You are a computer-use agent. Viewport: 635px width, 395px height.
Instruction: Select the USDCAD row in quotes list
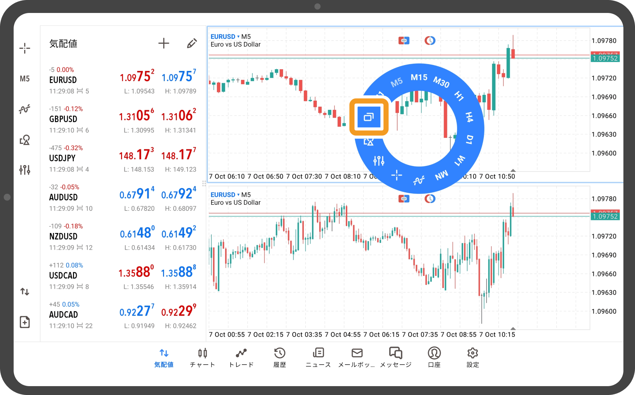(123, 276)
